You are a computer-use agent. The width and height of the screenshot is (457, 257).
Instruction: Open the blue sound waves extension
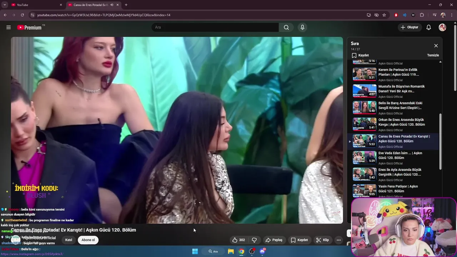click(x=405, y=15)
